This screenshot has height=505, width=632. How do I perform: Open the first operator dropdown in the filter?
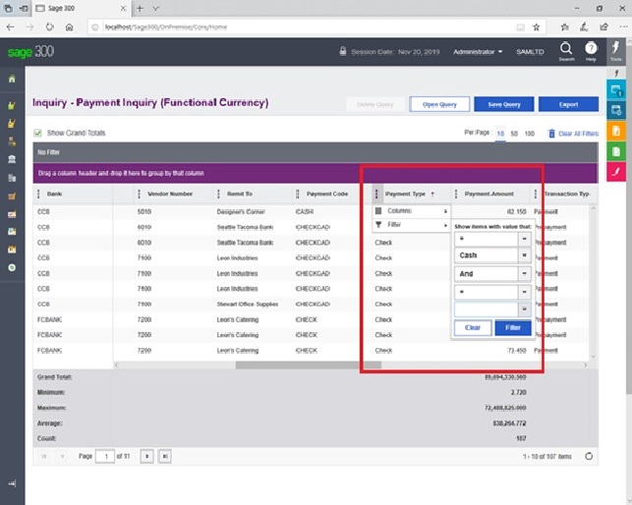click(525, 239)
